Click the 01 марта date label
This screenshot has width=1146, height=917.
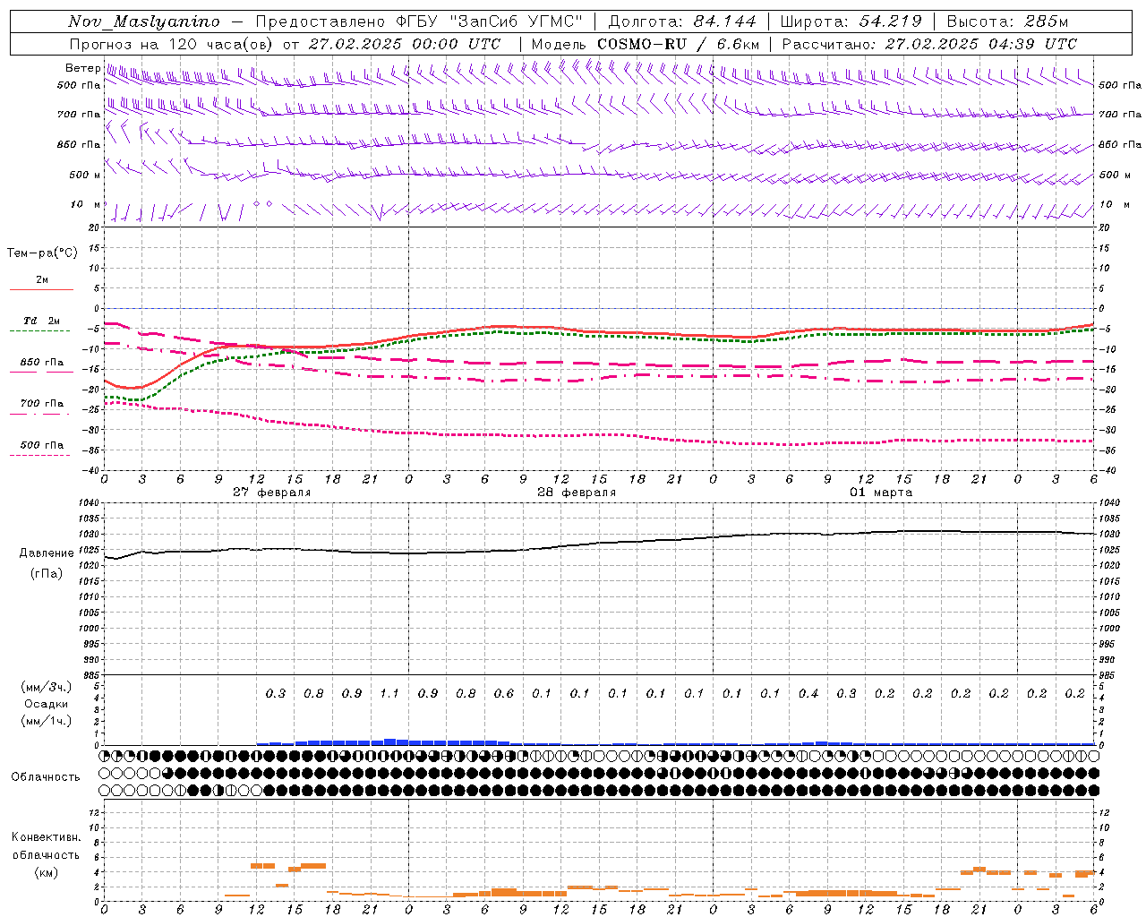881,493
